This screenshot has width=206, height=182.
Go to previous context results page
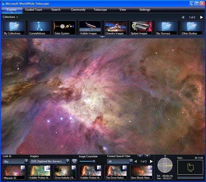[136, 161]
